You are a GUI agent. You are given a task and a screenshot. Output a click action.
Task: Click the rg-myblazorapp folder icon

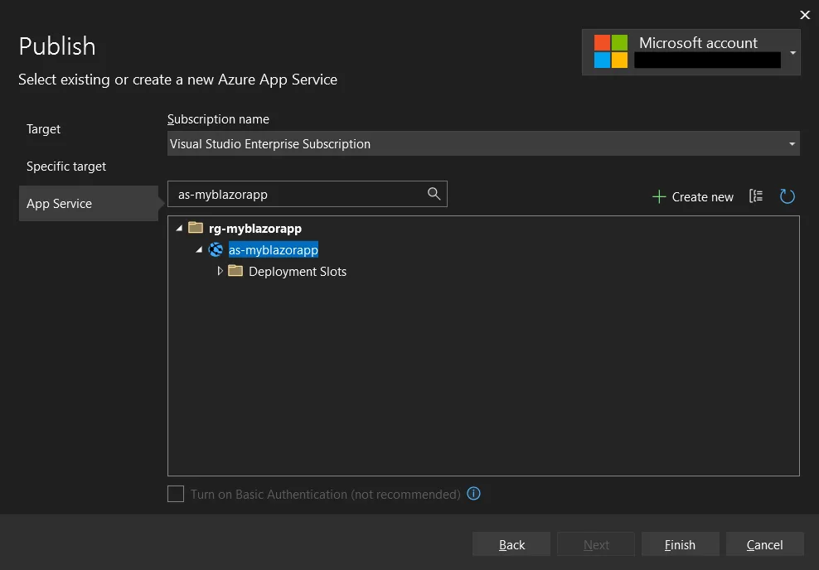[196, 228]
